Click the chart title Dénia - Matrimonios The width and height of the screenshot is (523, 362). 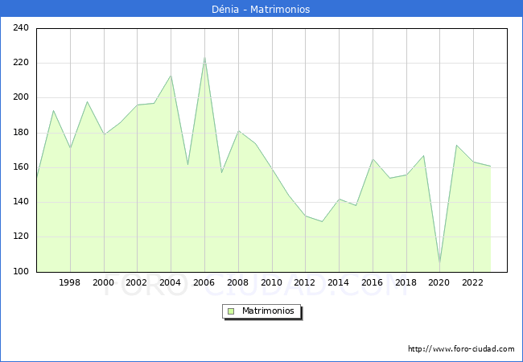pos(261,10)
